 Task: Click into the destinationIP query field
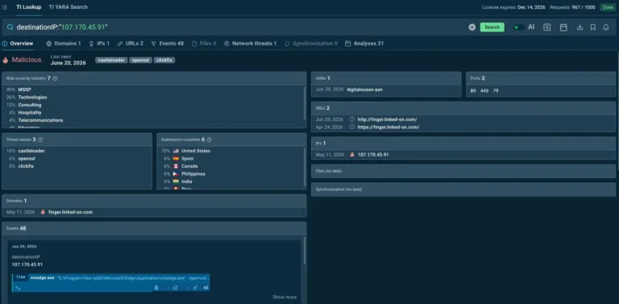click(237, 27)
